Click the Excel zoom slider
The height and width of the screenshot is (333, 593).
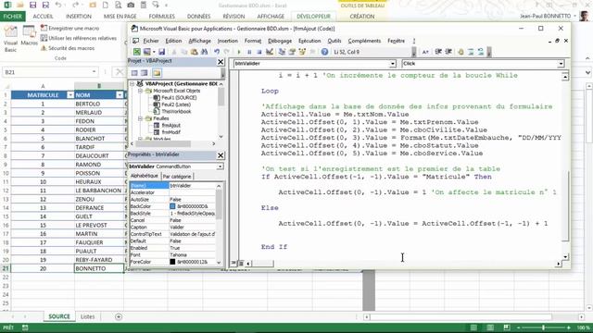point(544,327)
